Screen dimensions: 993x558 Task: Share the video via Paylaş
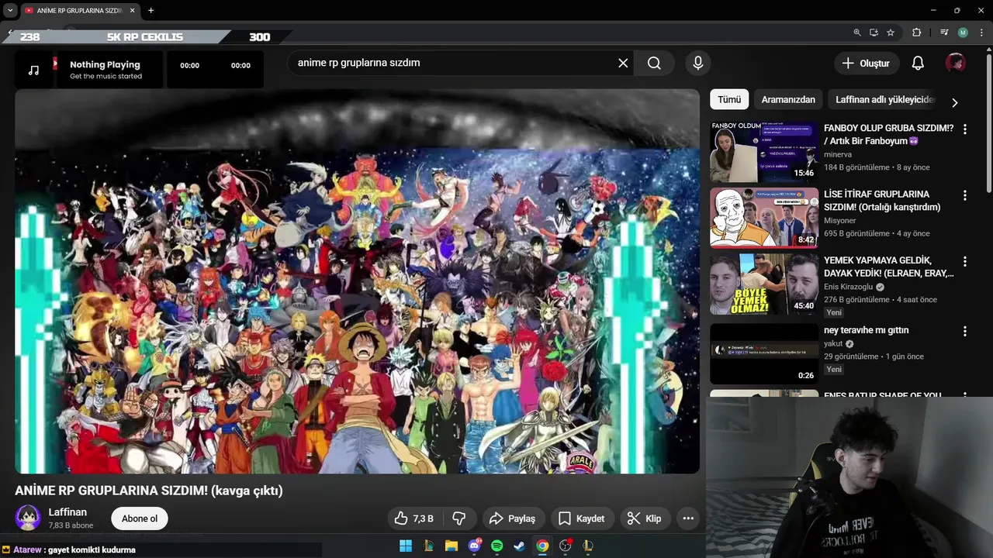(x=513, y=518)
